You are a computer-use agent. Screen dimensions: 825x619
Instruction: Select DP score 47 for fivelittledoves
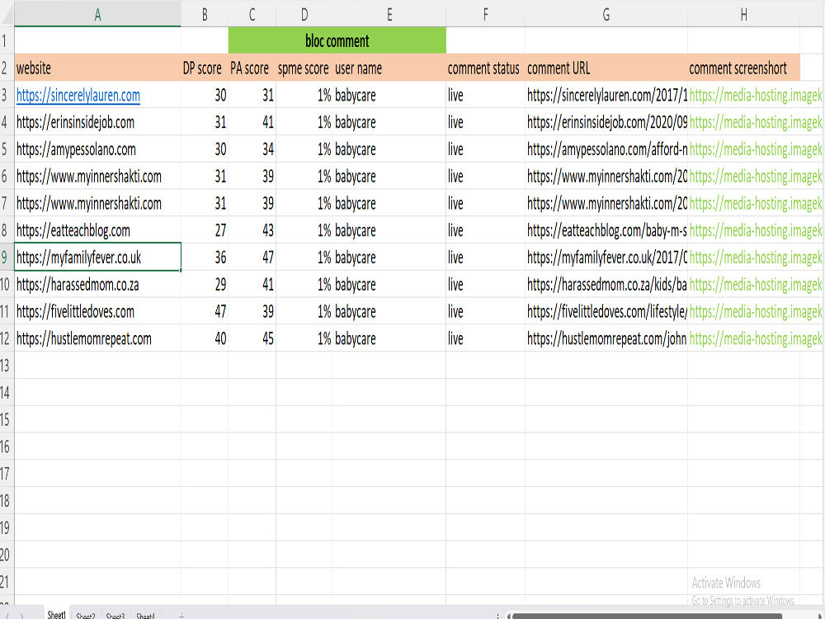point(205,312)
